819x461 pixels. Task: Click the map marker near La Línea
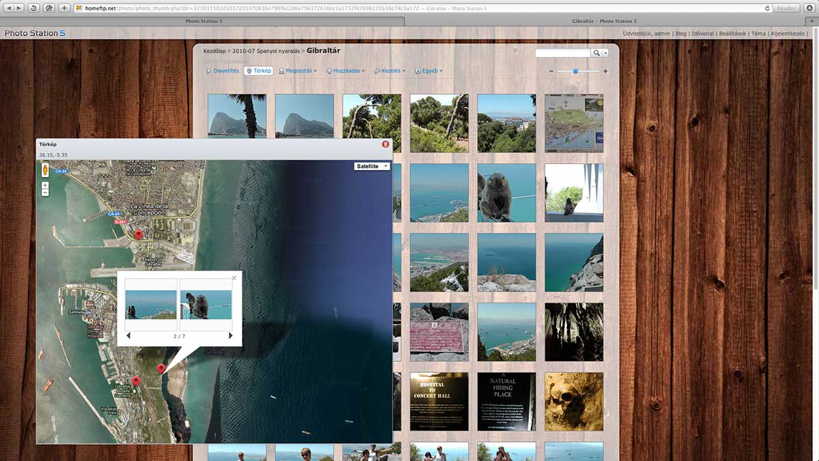tap(139, 235)
